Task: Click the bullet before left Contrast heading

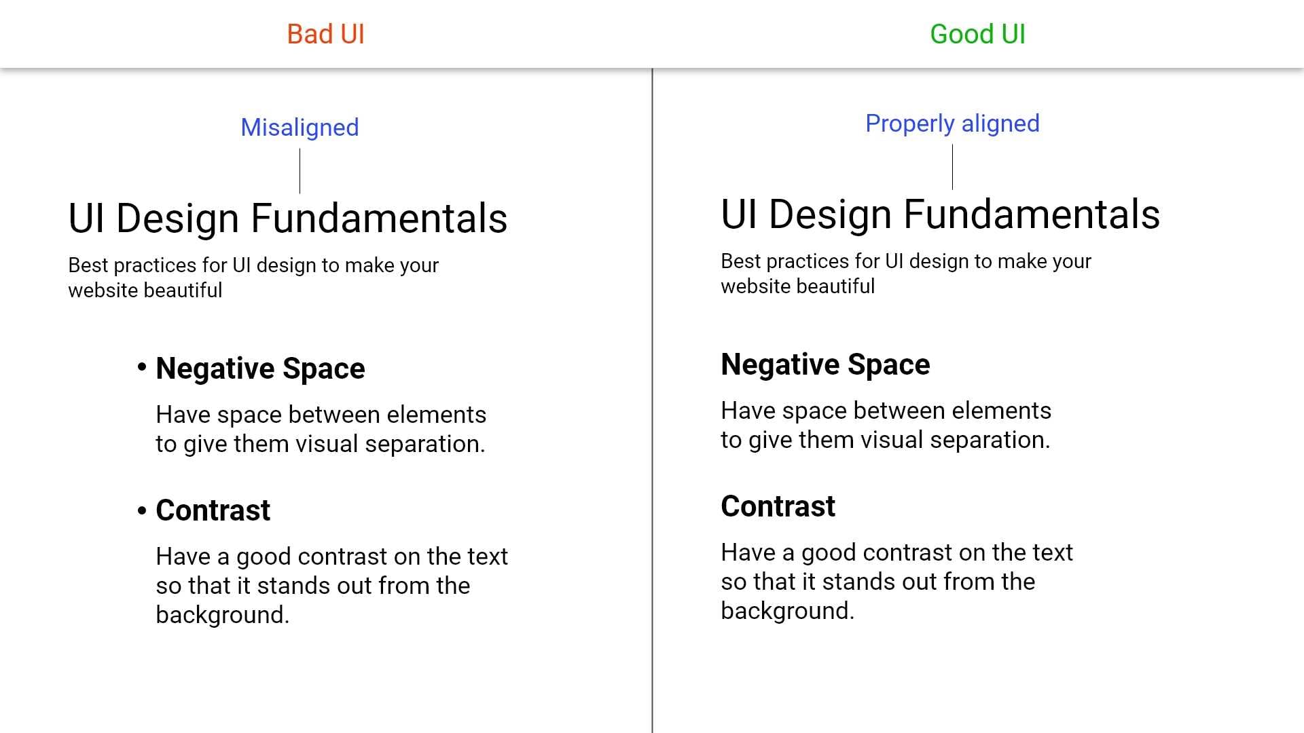Action: click(x=142, y=510)
